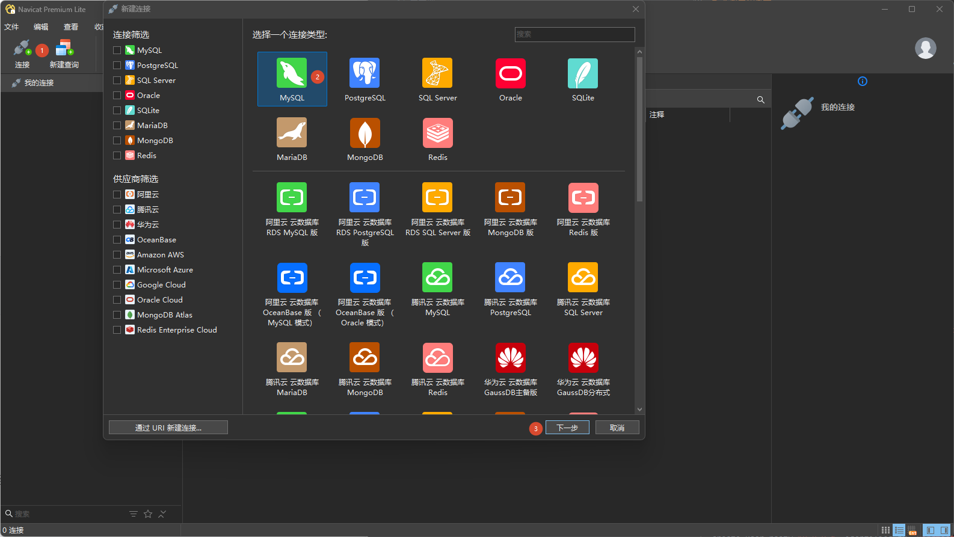The width and height of the screenshot is (954, 537).
Task: Click the 下一步 button
Action: pyautogui.click(x=567, y=428)
